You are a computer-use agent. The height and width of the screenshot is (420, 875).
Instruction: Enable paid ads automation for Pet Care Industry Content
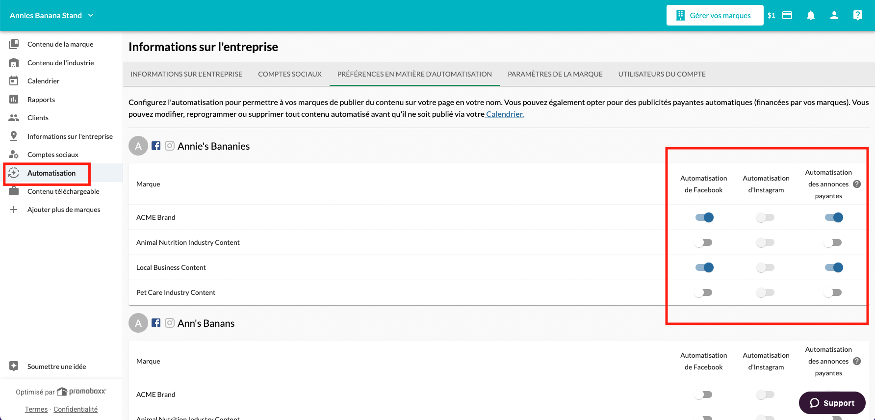click(833, 292)
